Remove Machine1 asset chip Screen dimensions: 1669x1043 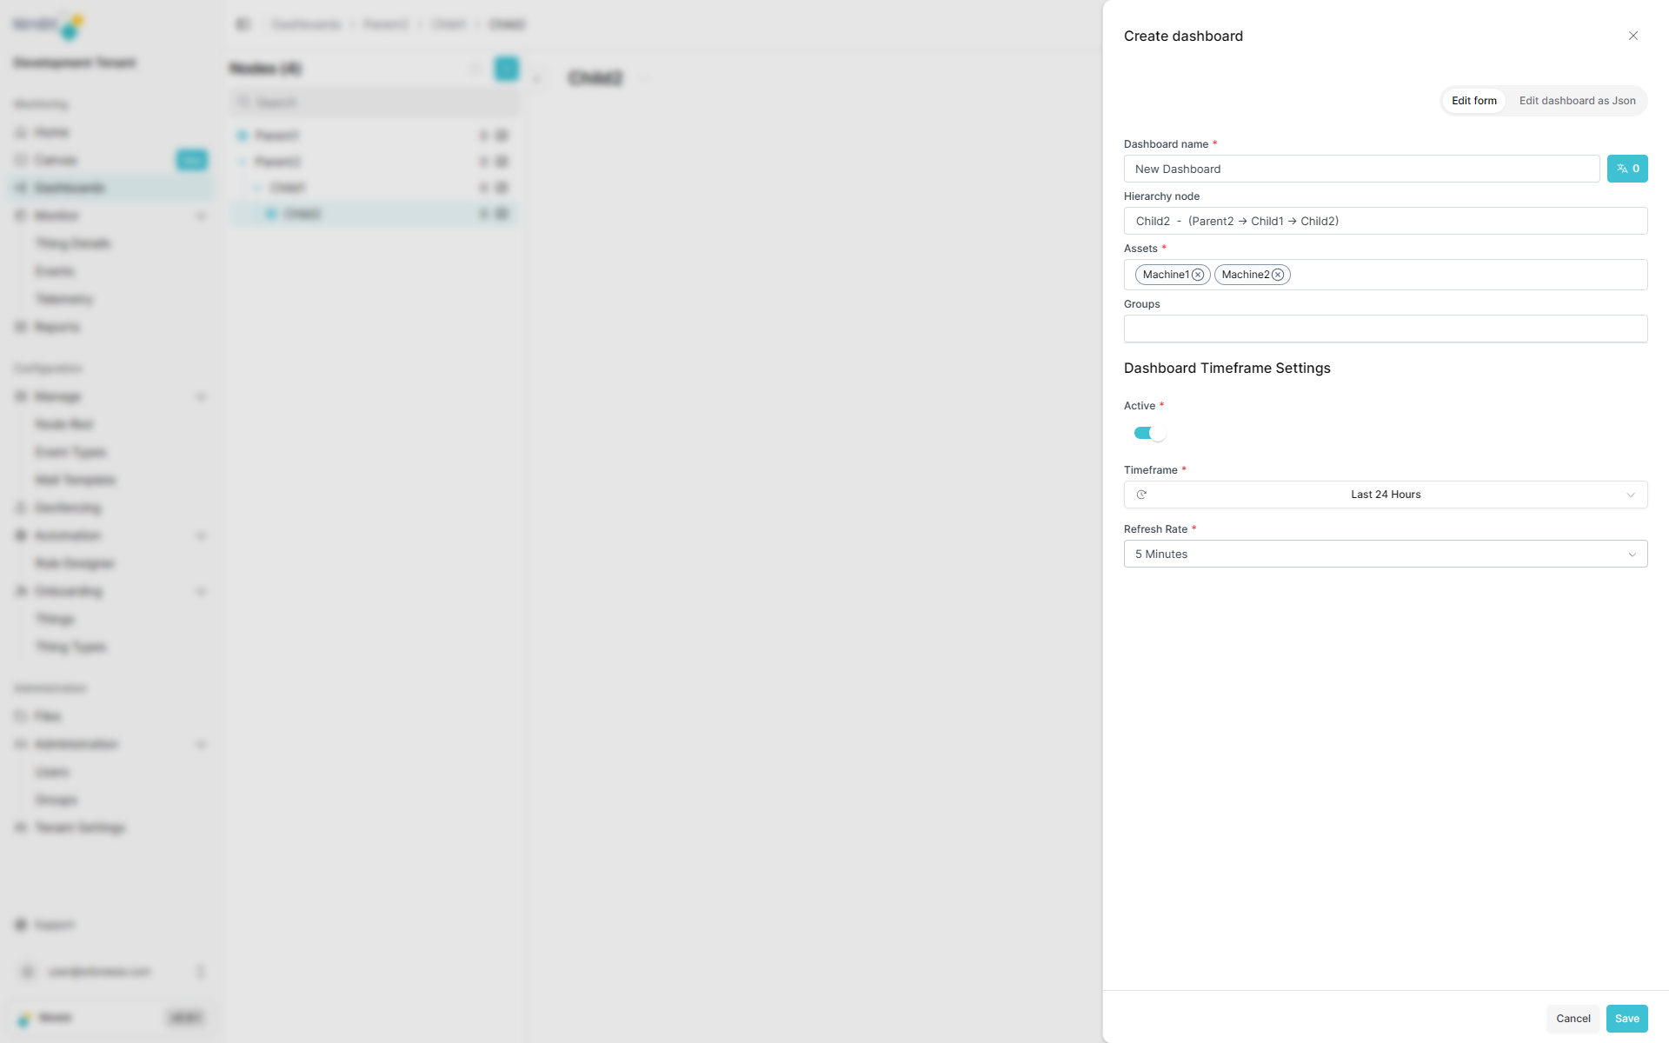(x=1199, y=275)
